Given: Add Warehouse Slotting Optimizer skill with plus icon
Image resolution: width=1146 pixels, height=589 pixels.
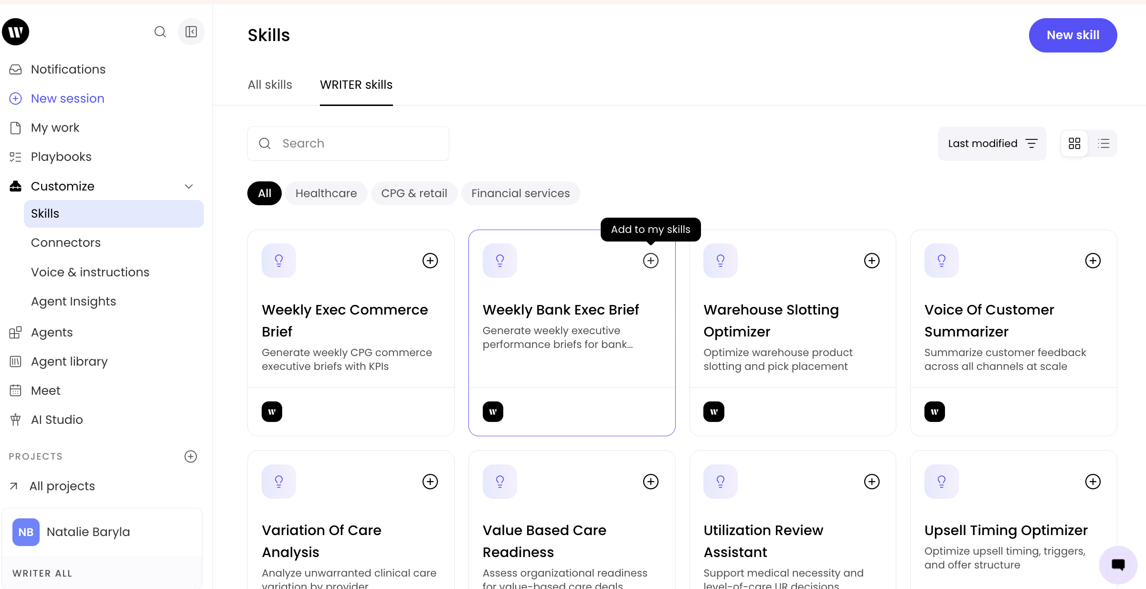Looking at the screenshot, I should [871, 261].
